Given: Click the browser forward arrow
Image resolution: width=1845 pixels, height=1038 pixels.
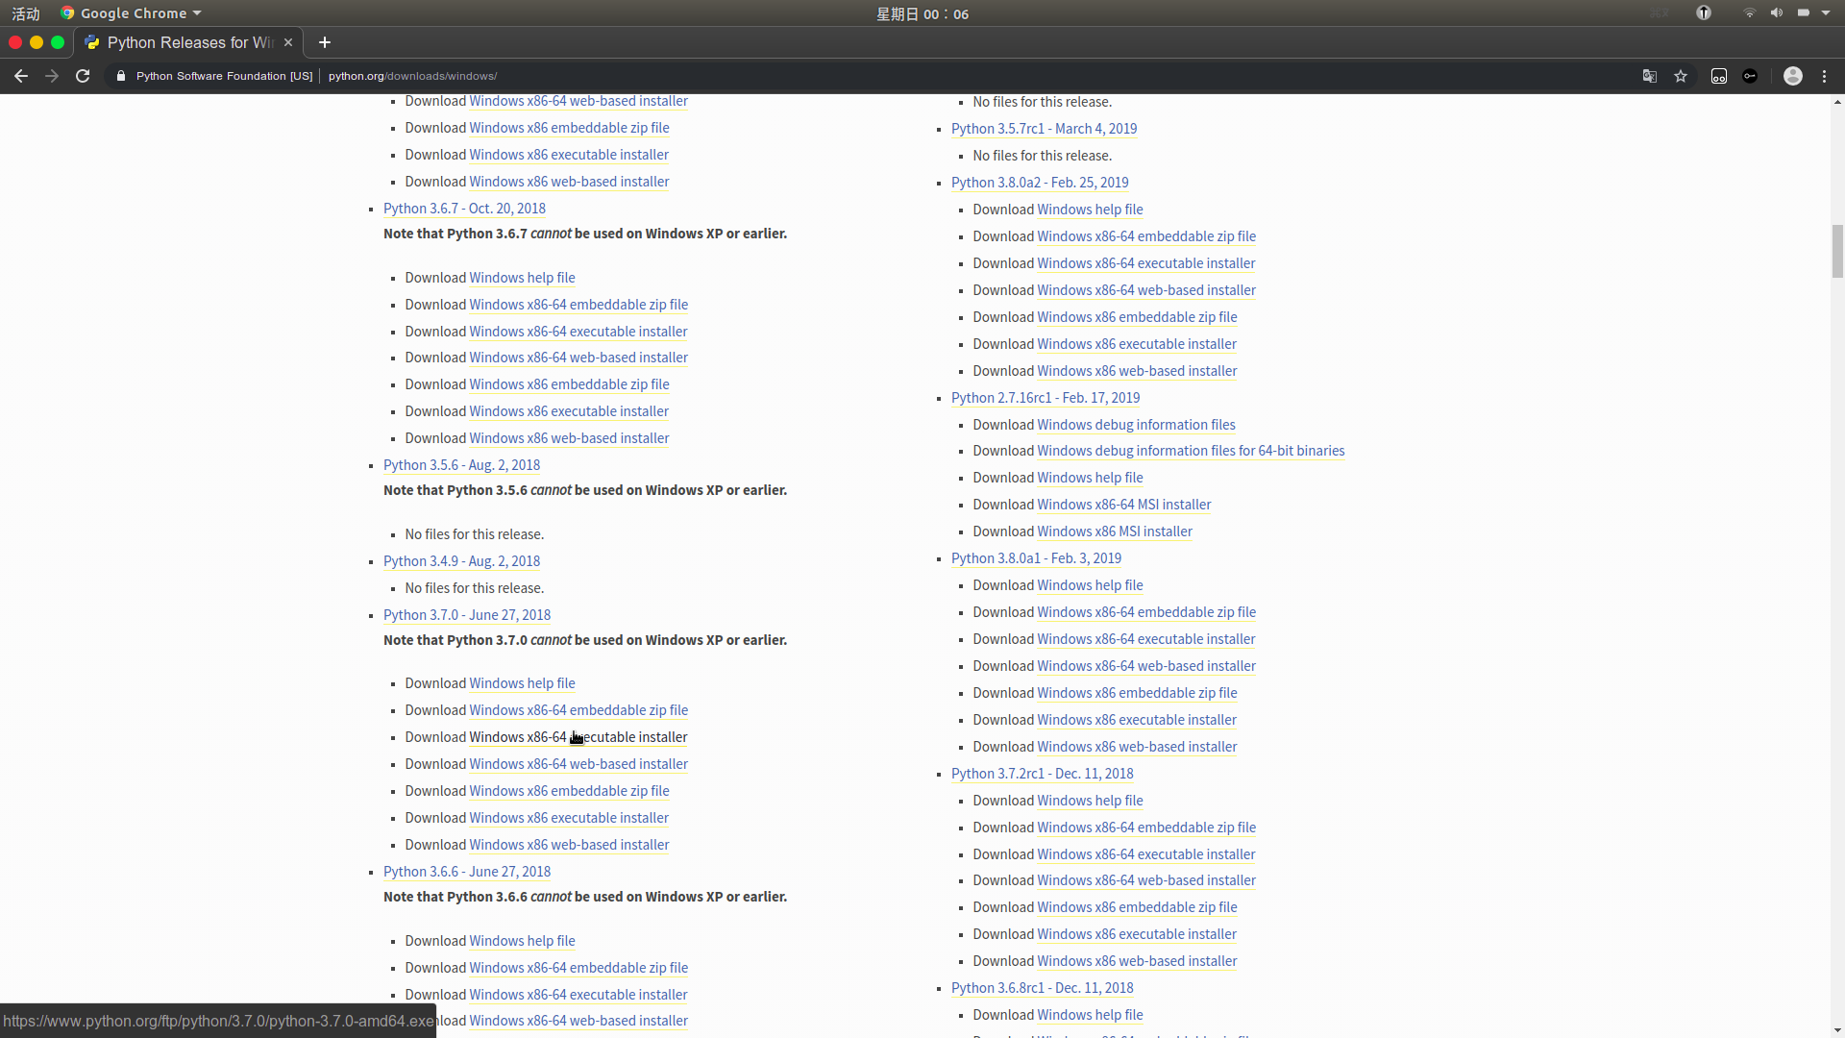Looking at the screenshot, I should [52, 76].
